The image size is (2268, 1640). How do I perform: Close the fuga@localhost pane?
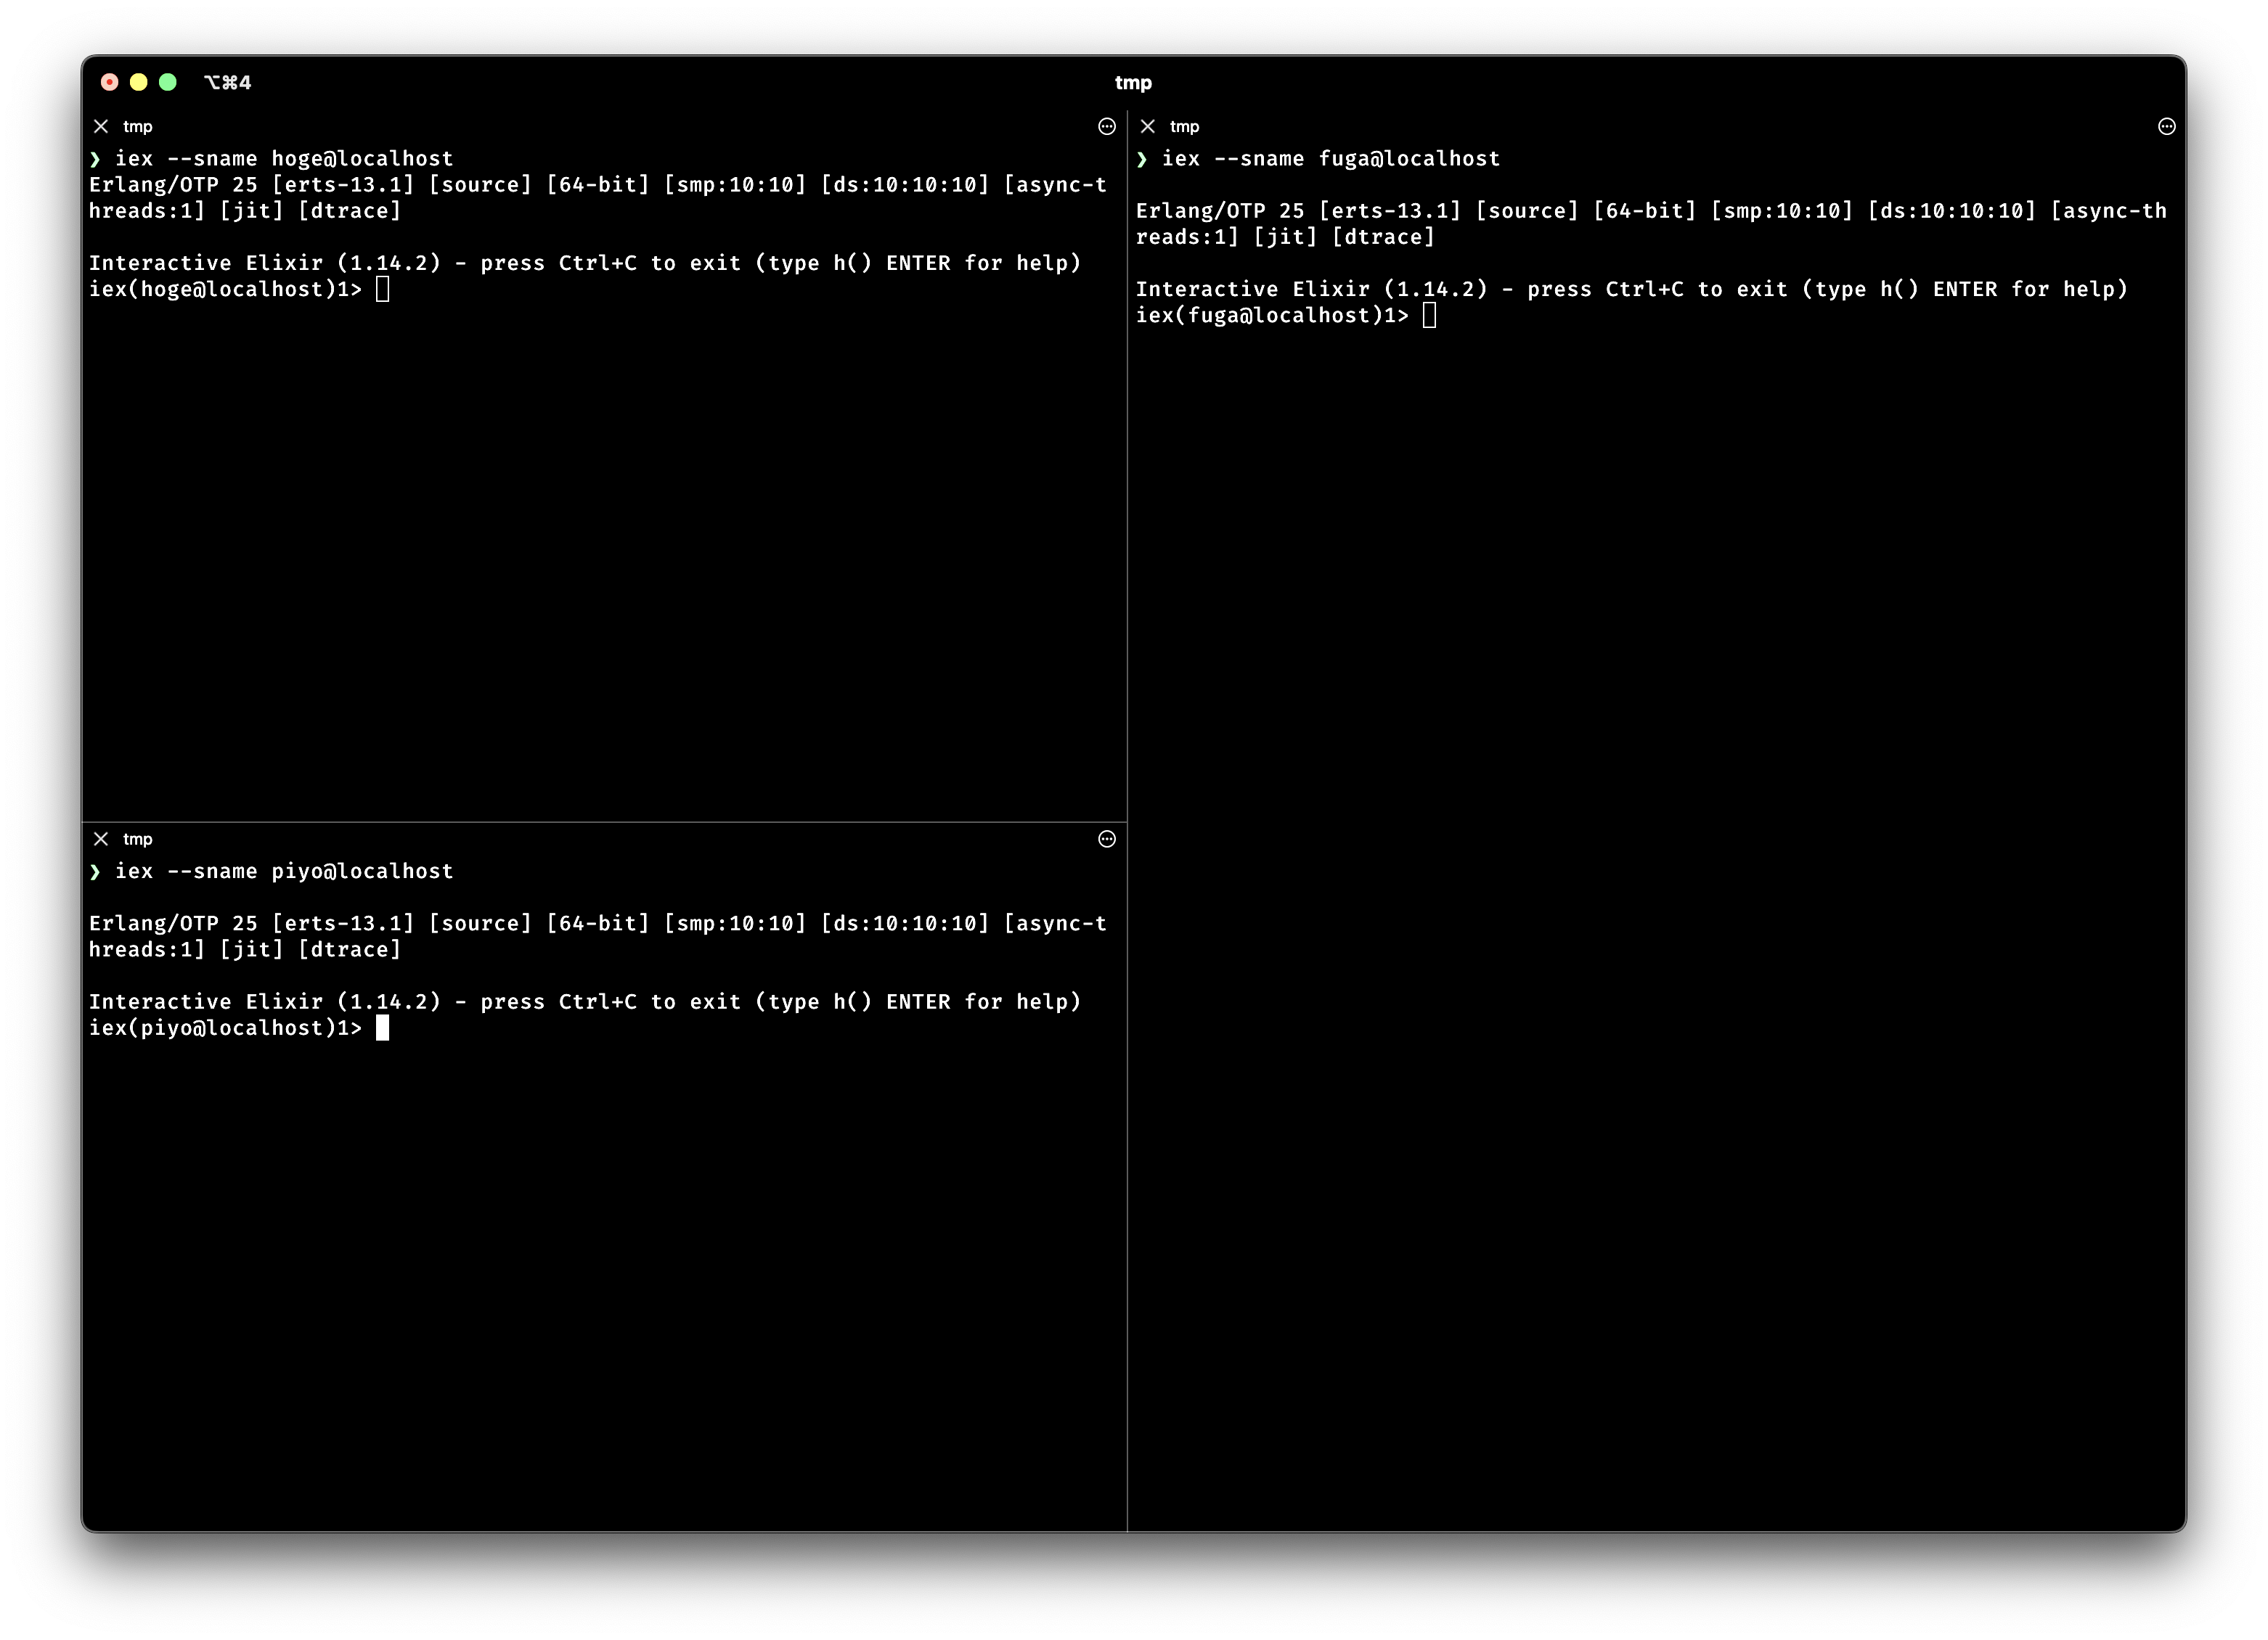(1147, 126)
